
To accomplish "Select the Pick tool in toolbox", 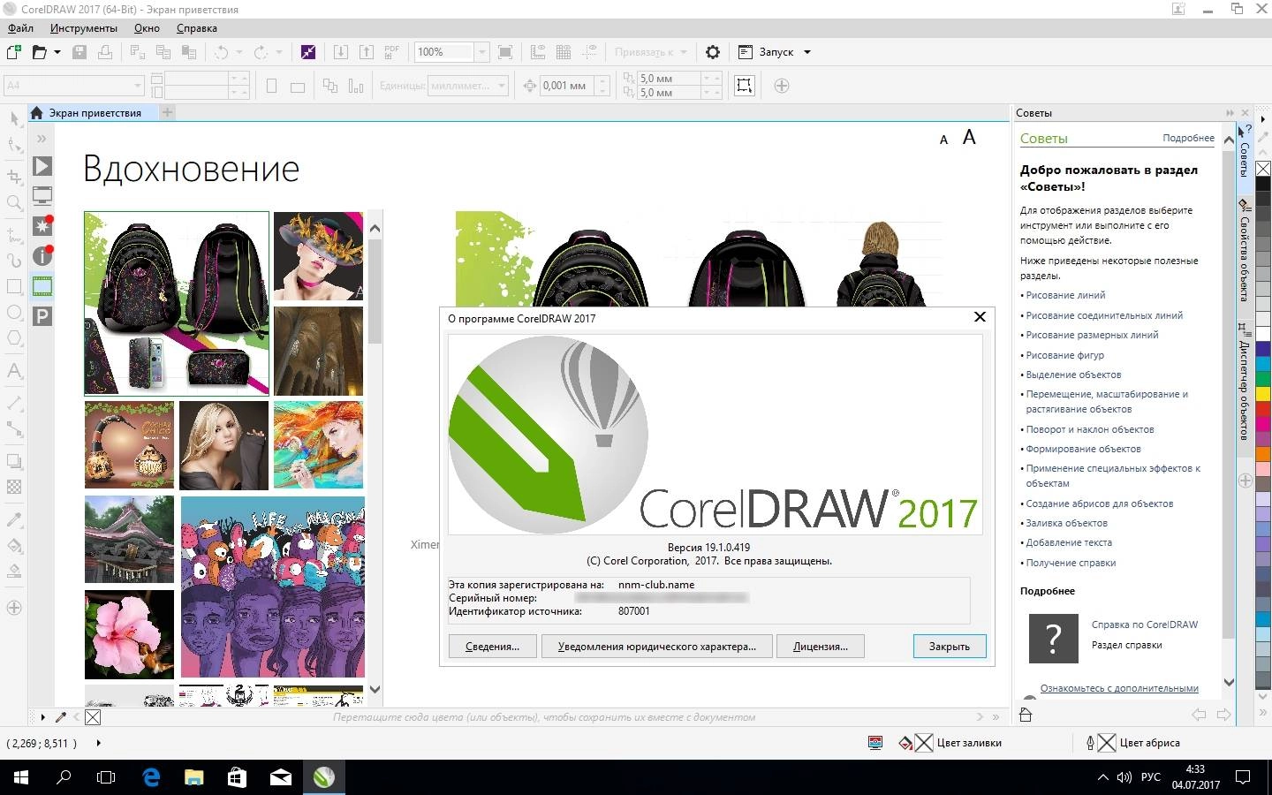I will tap(14, 118).
